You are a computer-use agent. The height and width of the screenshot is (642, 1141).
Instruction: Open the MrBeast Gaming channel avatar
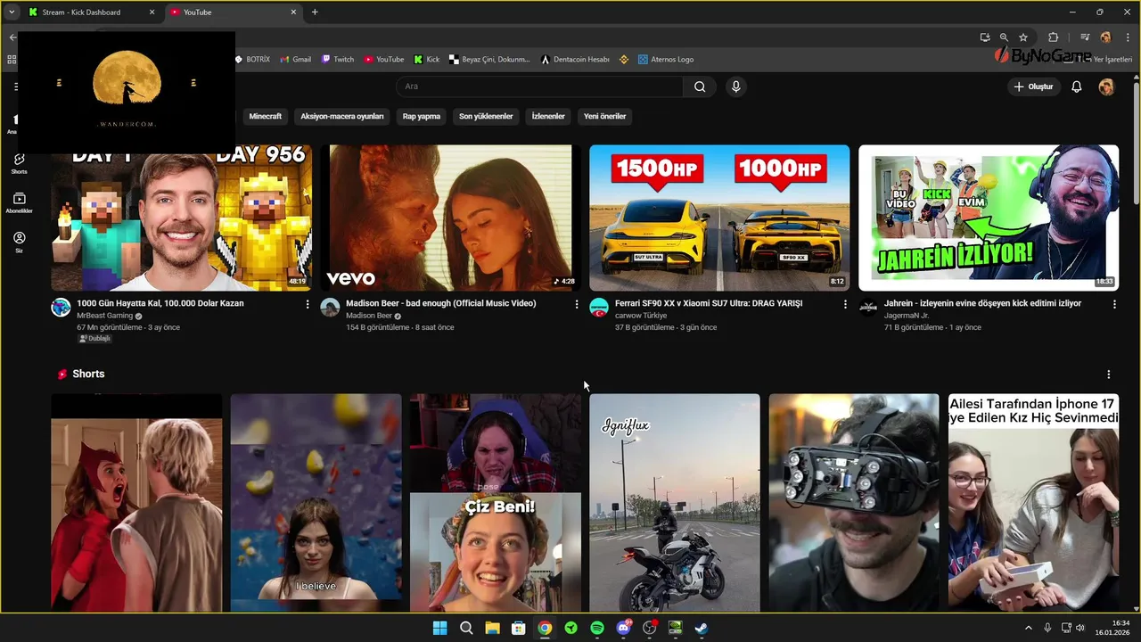[61, 308]
